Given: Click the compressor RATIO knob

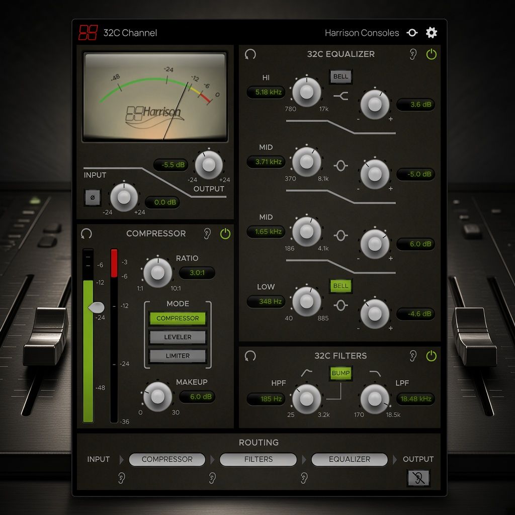Looking at the screenshot, I should [157, 273].
